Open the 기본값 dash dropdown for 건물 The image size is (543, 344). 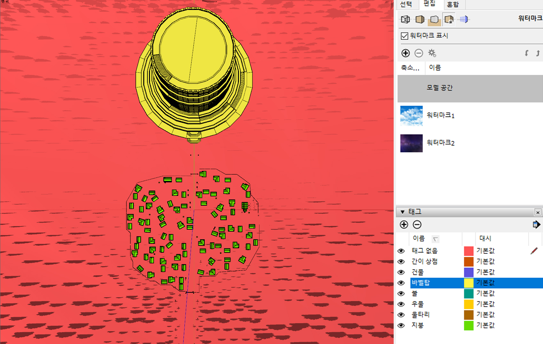point(485,272)
